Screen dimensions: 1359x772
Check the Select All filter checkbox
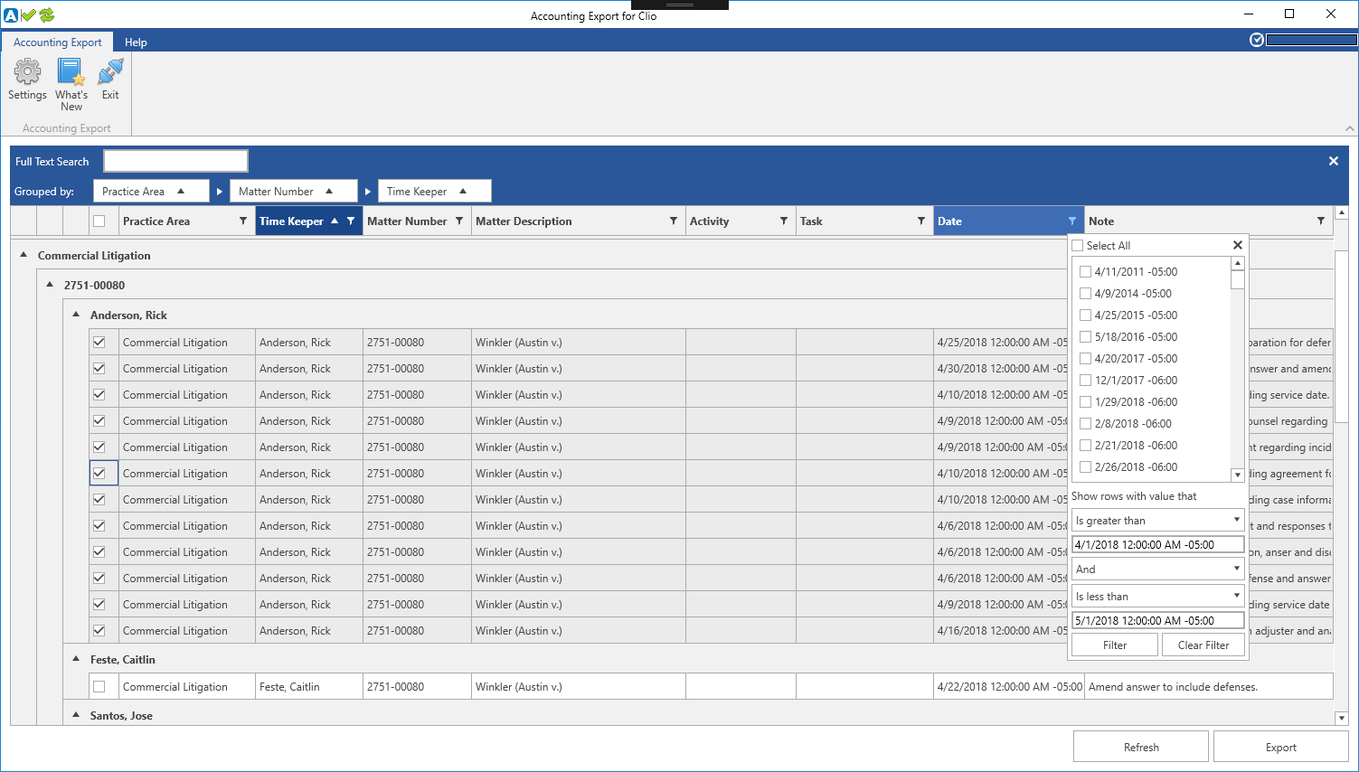tap(1078, 246)
